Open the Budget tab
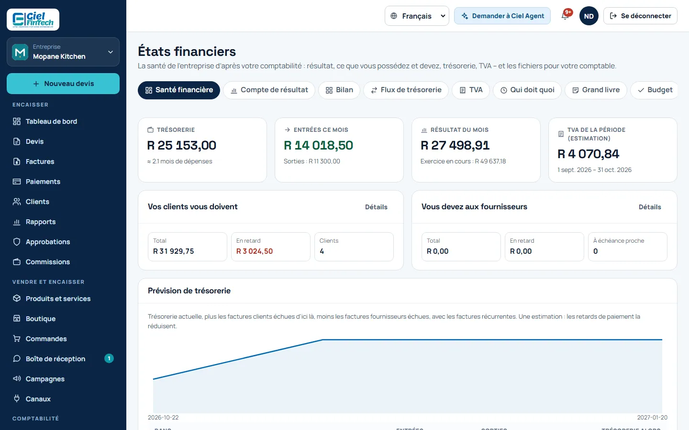Viewport: 689px width, 430px height. point(655,90)
